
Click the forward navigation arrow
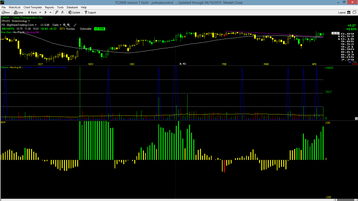46,13
